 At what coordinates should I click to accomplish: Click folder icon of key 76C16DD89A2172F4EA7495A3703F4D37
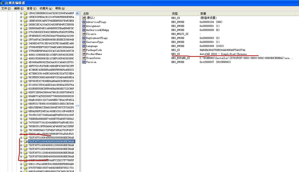(x=25, y=130)
